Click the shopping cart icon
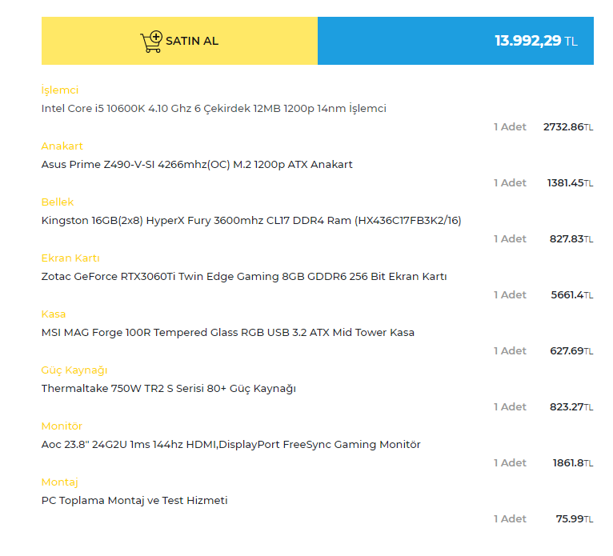613x556 pixels. [x=150, y=42]
